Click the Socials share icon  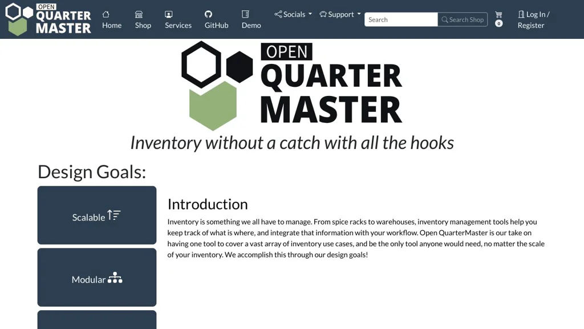[x=278, y=14]
